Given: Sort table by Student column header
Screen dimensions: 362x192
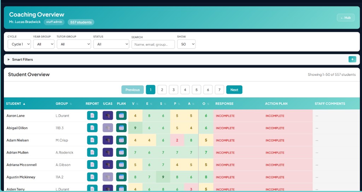Looking at the screenshot, I should point(16,104).
